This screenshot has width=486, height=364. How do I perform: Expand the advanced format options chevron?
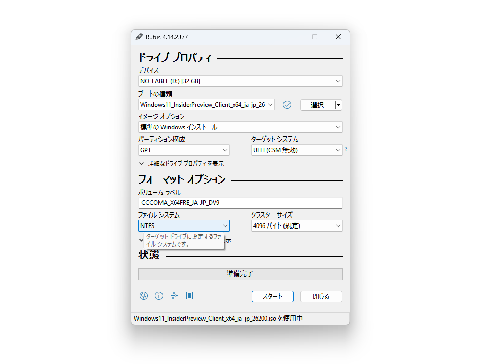(141, 240)
